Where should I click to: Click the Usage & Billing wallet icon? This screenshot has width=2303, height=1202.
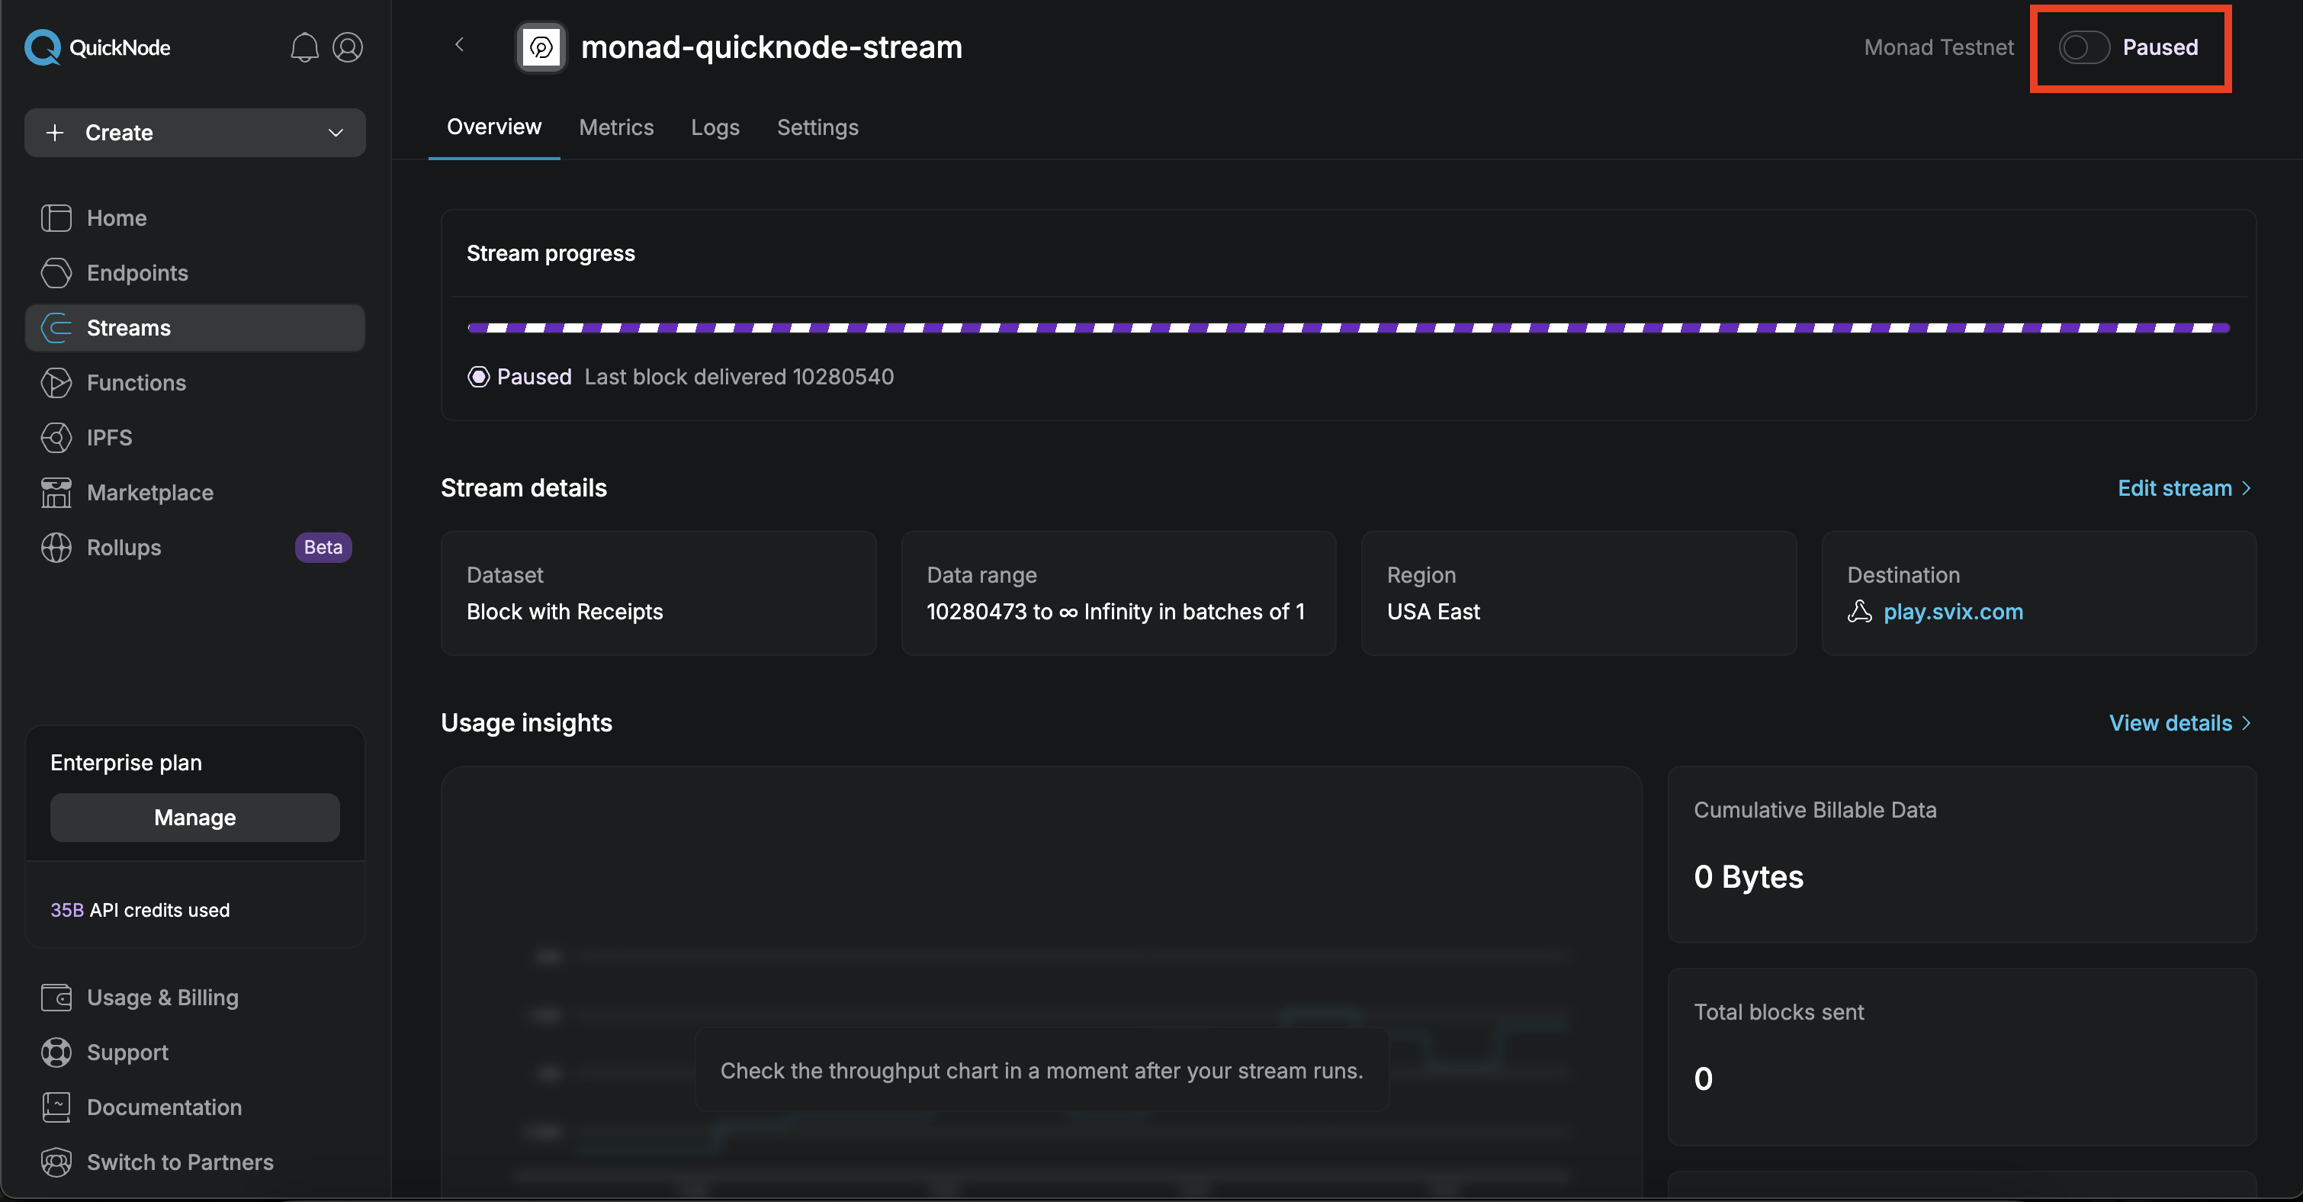[x=56, y=997]
